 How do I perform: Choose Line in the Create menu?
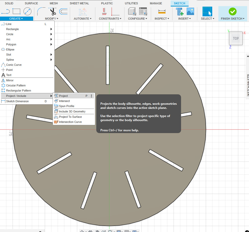pyautogui.click(x=27, y=24)
